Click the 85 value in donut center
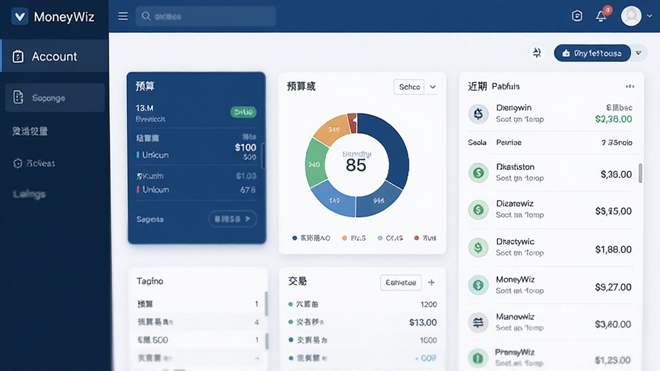Image resolution: width=660 pixels, height=371 pixels. pos(356,166)
